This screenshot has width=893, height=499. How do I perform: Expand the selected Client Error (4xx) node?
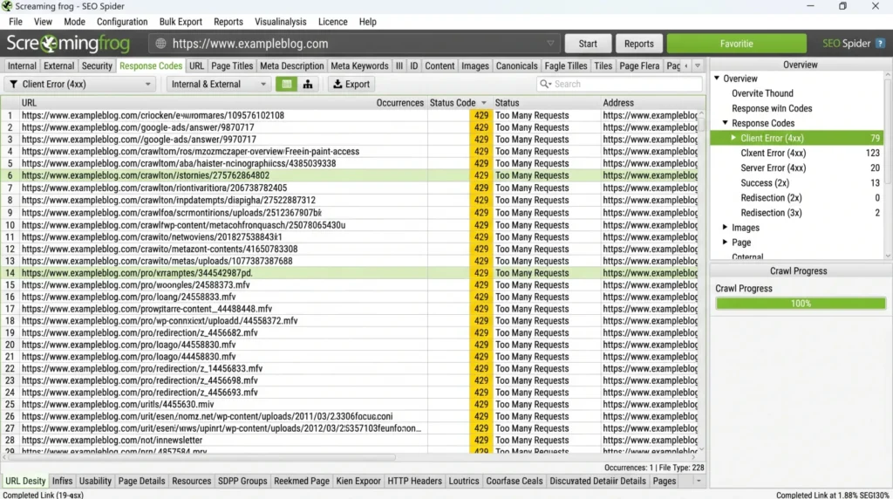click(733, 137)
